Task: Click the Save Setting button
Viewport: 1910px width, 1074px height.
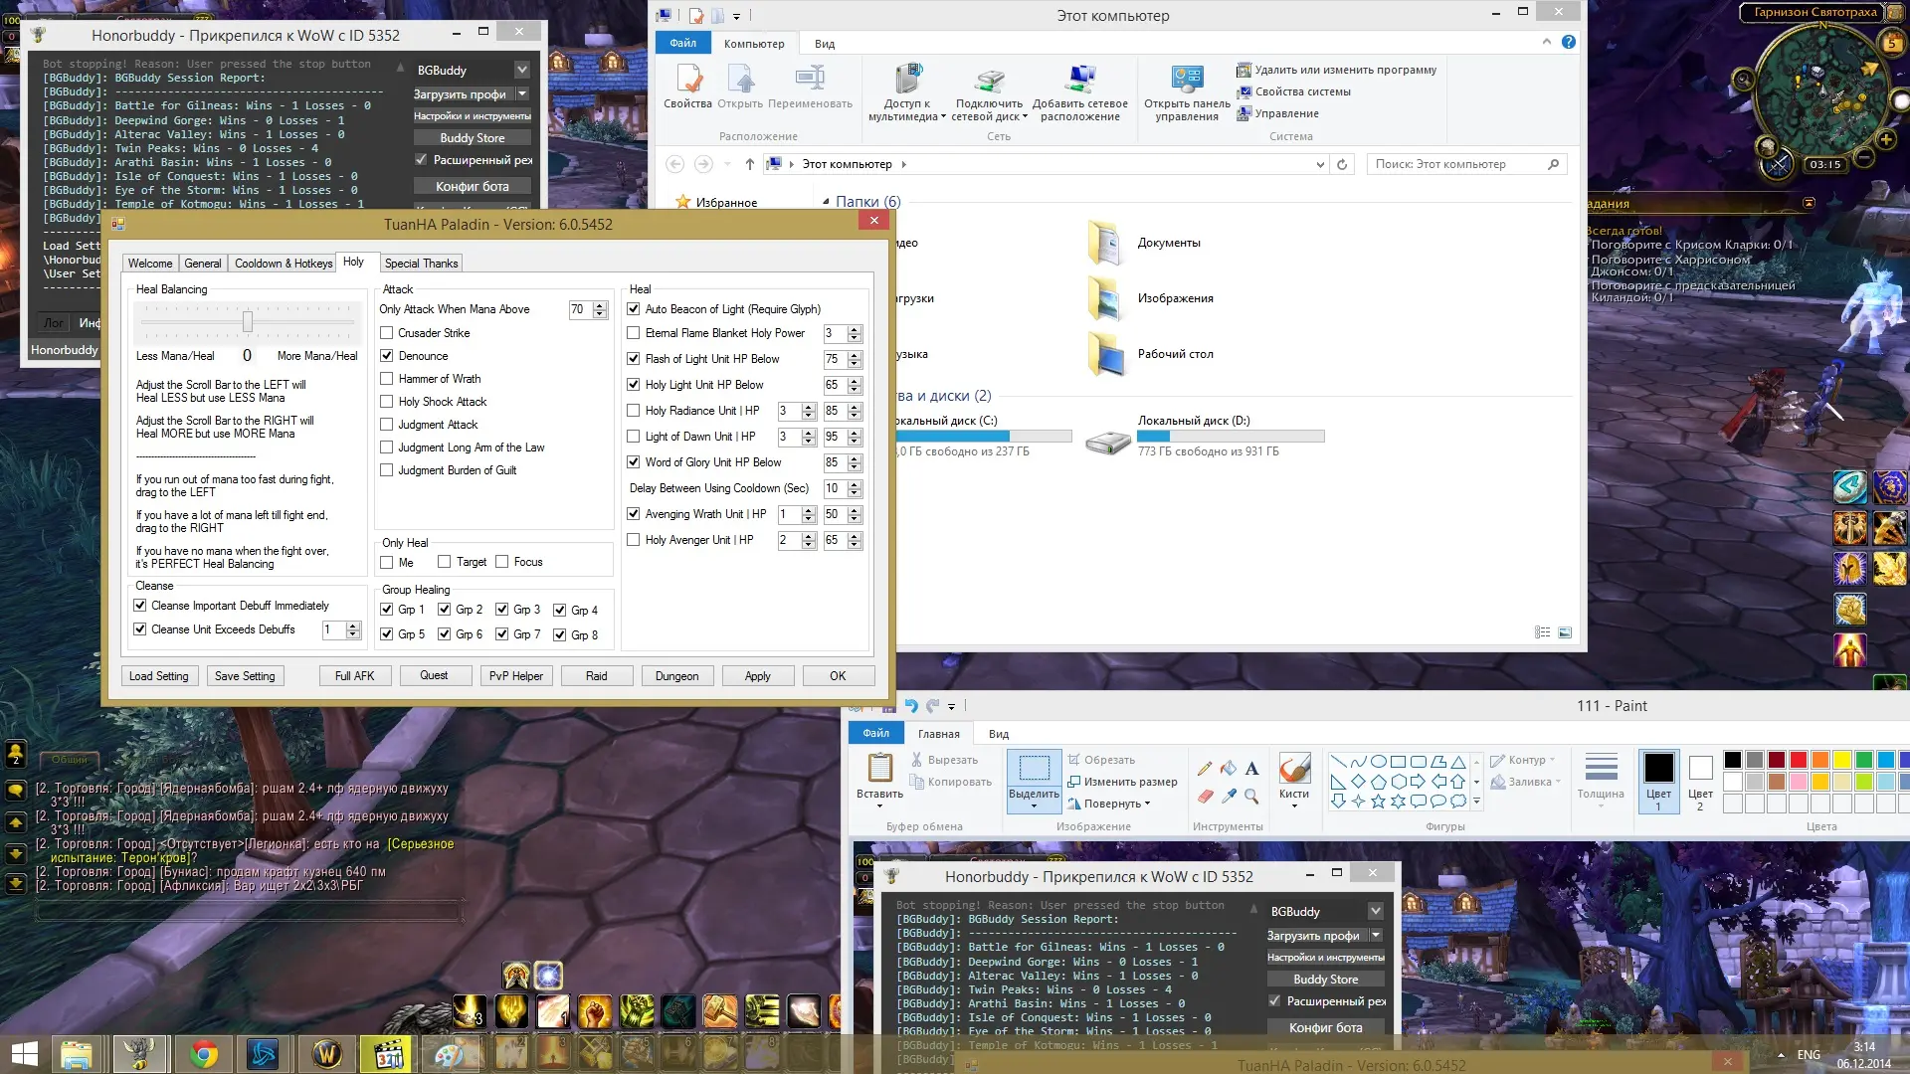Action: 245,676
